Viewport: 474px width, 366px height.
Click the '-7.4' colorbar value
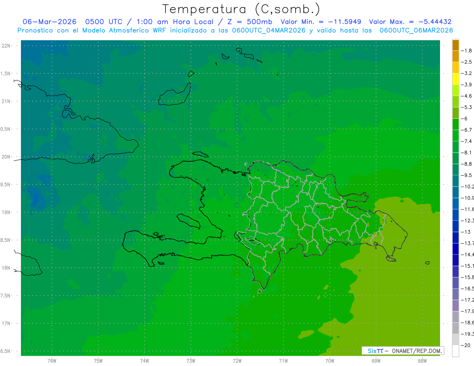[466, 141]
